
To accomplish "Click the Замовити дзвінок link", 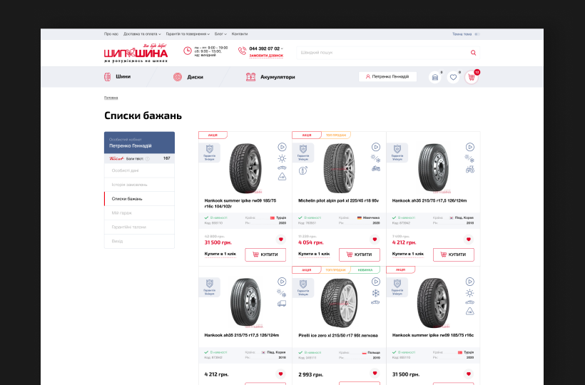I will point(266,56).
